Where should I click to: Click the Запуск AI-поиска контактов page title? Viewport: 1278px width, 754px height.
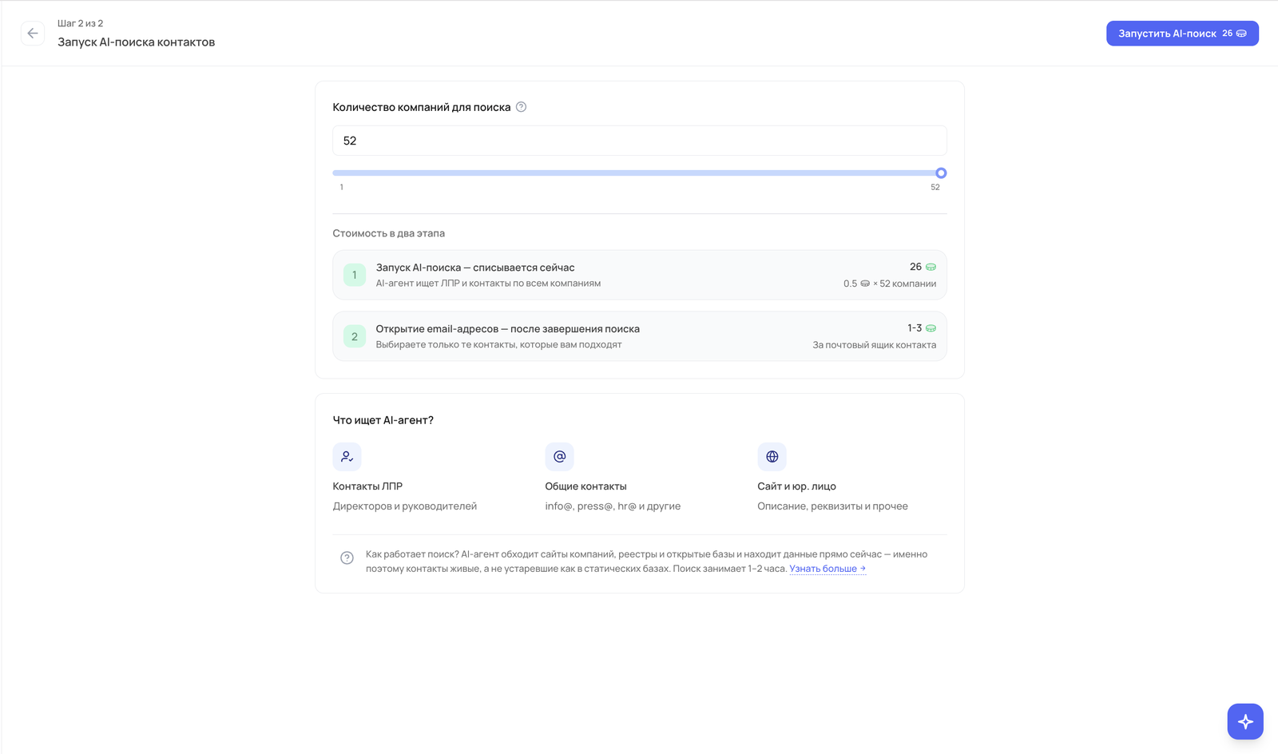(x=136, y=42)
